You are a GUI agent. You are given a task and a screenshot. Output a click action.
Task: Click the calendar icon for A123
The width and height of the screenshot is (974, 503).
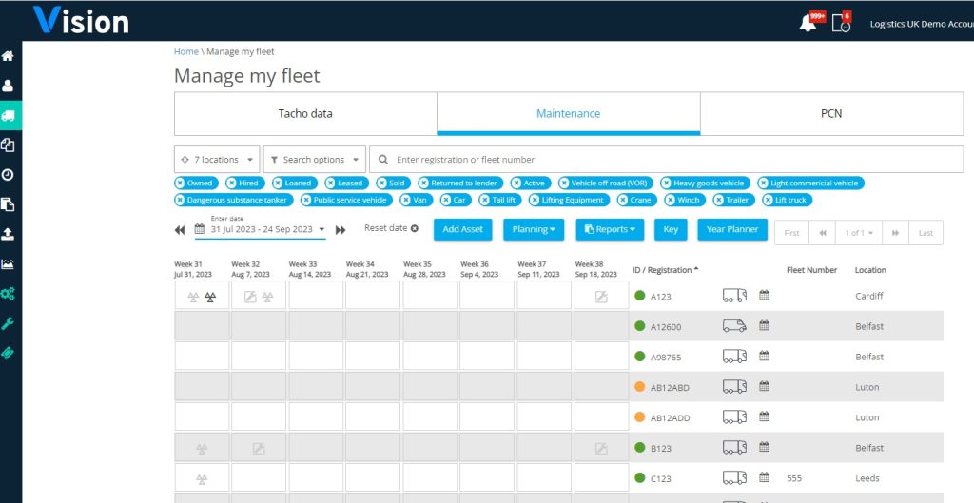click(x=764, y=296)
